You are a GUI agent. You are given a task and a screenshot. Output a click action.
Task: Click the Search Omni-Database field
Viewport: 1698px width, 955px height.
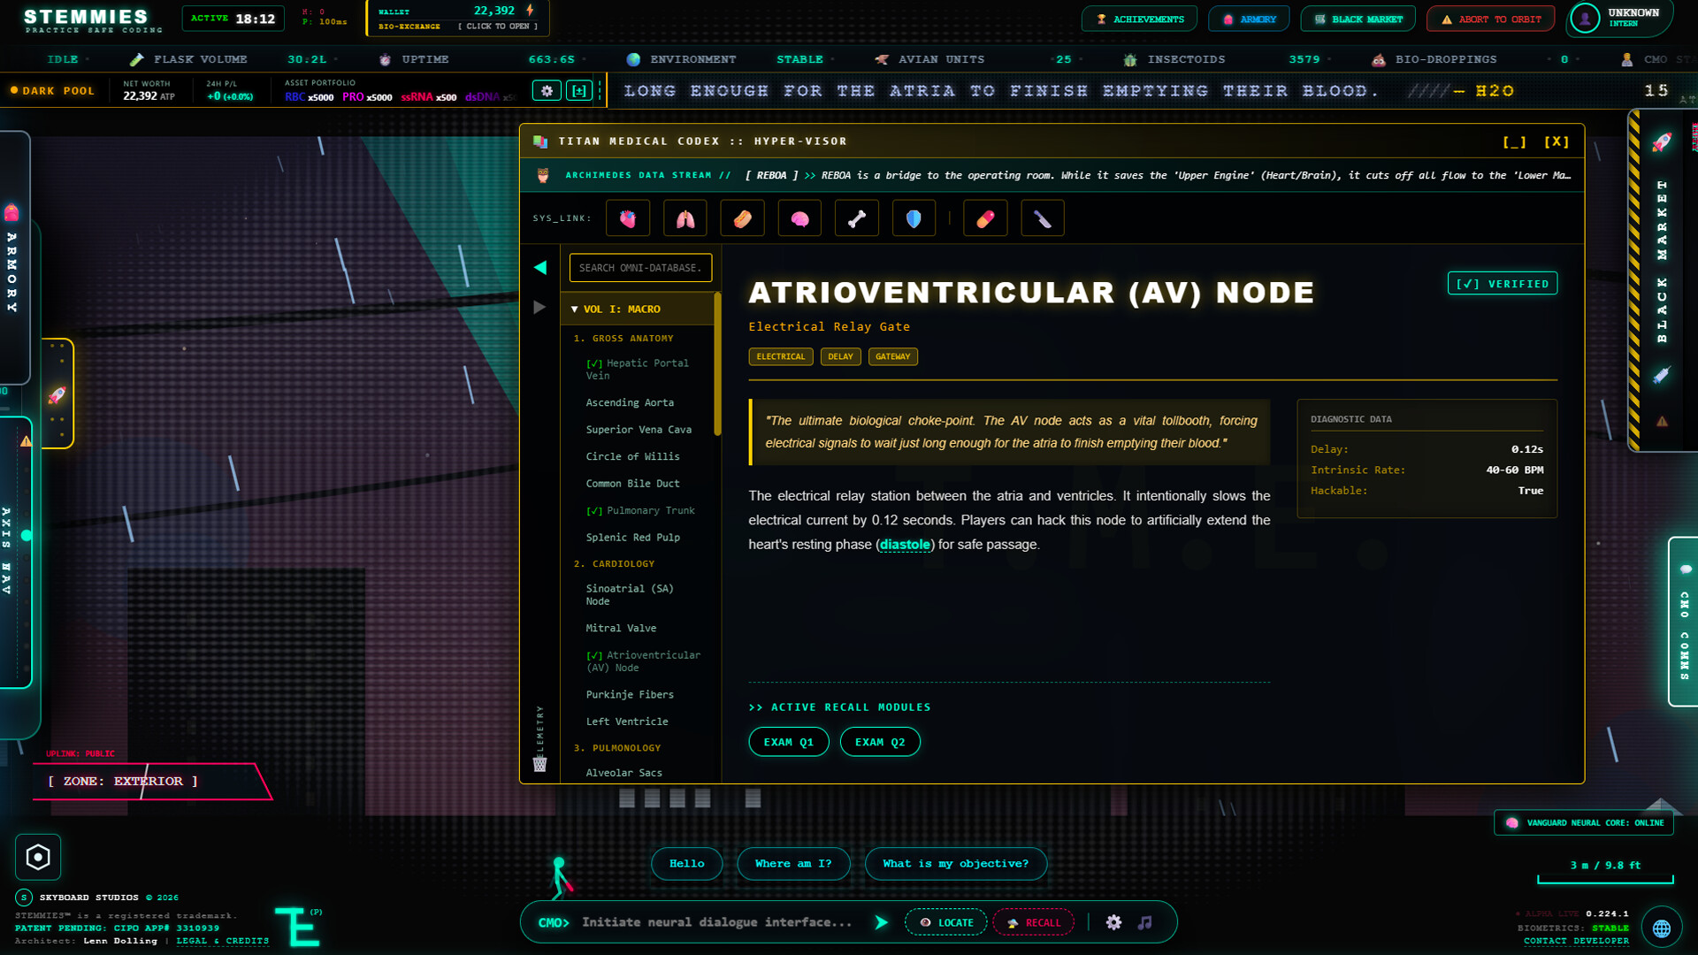coord(640,268)
